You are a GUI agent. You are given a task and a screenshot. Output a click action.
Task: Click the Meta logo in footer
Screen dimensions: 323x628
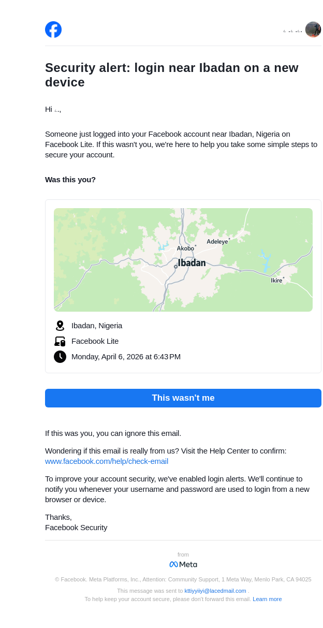pyautogui.click(x=183, y=564)
